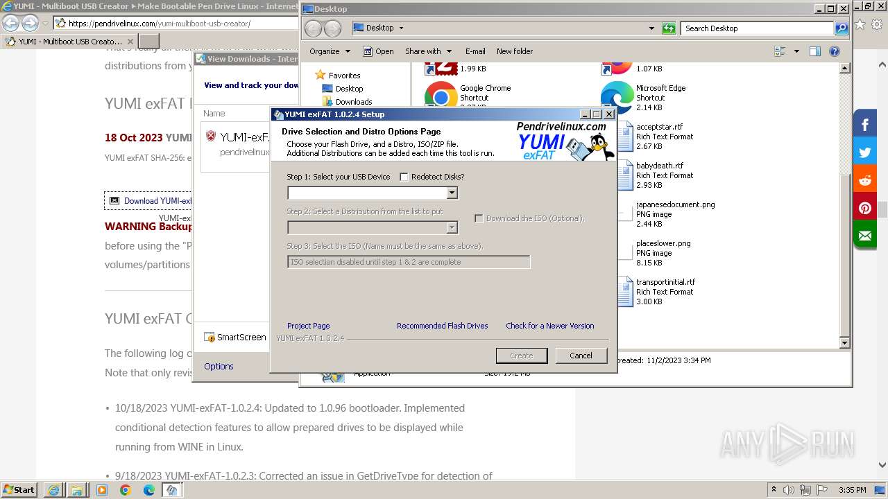This screenshot has height=499, width=888.
Task: Open Internet Explorer tools gear icon
Action: (876, 24)
